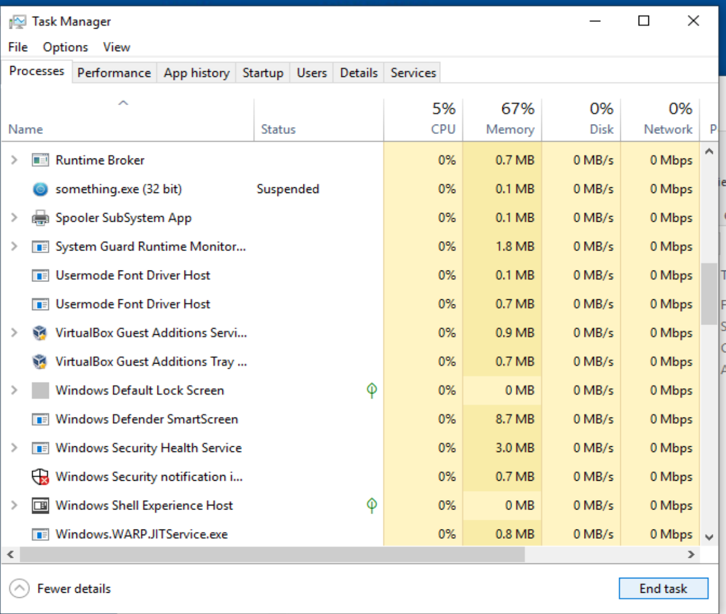Screen dimensions: 726x614
Task: Open the Details tab
Action: click(359, 73)
